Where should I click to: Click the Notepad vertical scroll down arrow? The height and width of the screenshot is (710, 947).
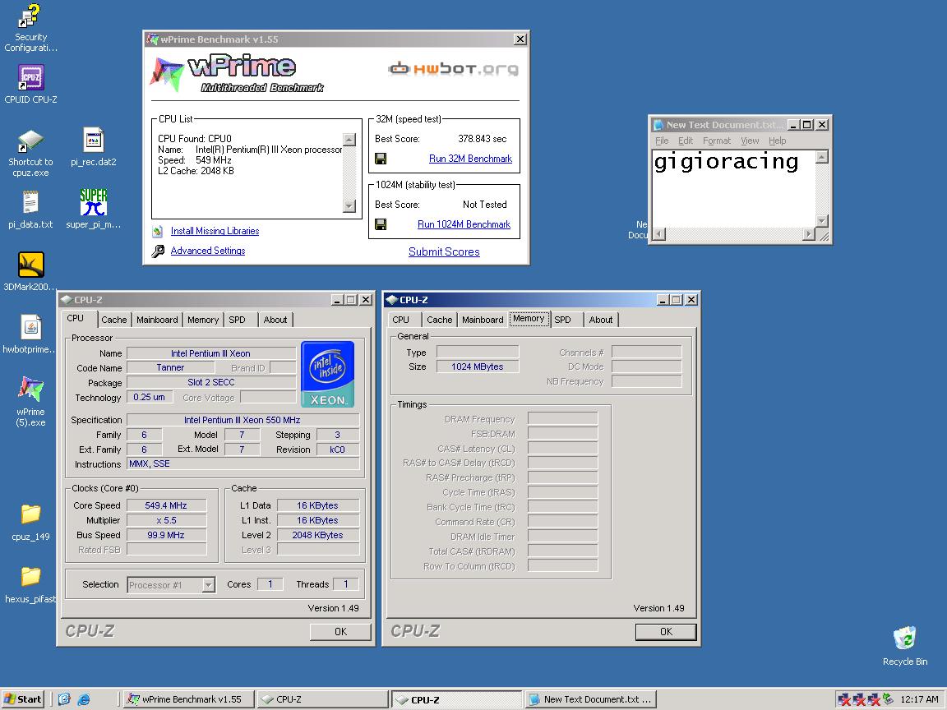(x=821, y=221)
